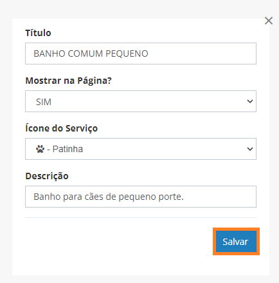Click the Descrição label

(47, 176)
